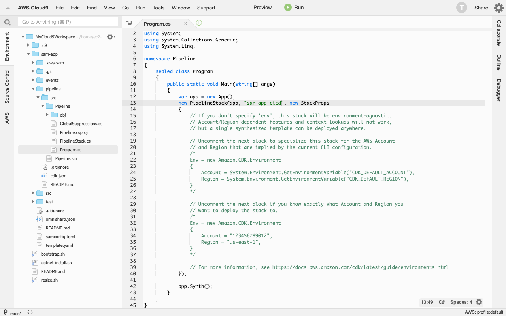Image resolution: width=506 pixels, height=316 pixels.
Task: Click cursor position 13:49 in status bar
Action: [427, 302]
